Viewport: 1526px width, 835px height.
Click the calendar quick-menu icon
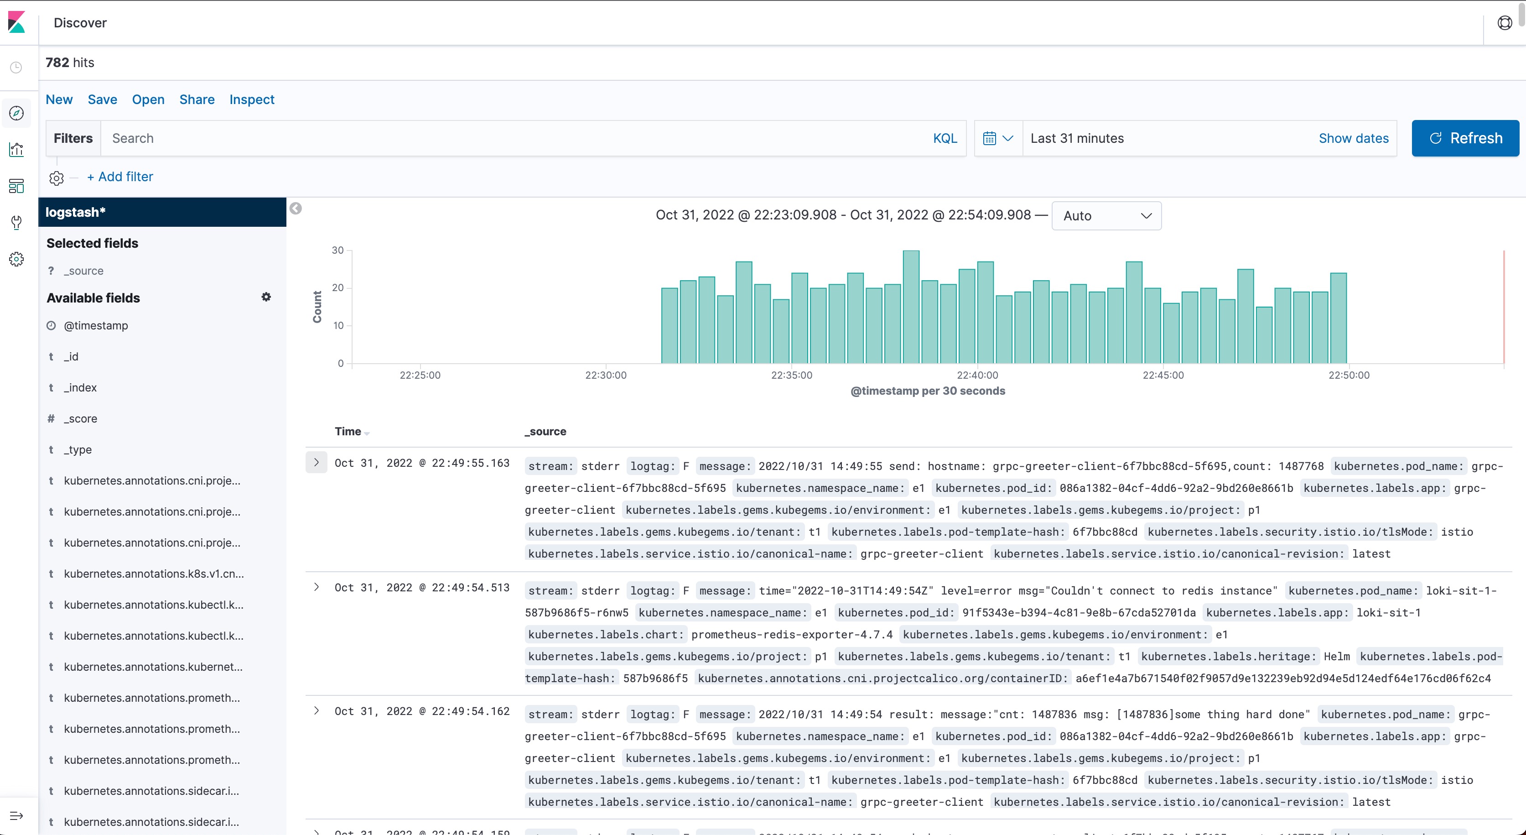(x=989, y=139)
